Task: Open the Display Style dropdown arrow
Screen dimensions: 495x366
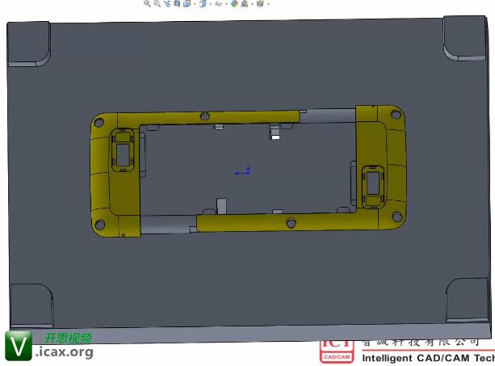Action: tap(211, 4)
